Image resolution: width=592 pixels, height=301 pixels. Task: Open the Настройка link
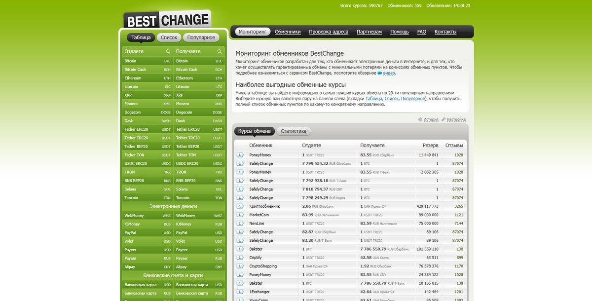pos(456,119)
